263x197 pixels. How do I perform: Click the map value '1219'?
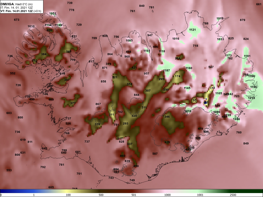pyautogui.click(x=251, y=98)
